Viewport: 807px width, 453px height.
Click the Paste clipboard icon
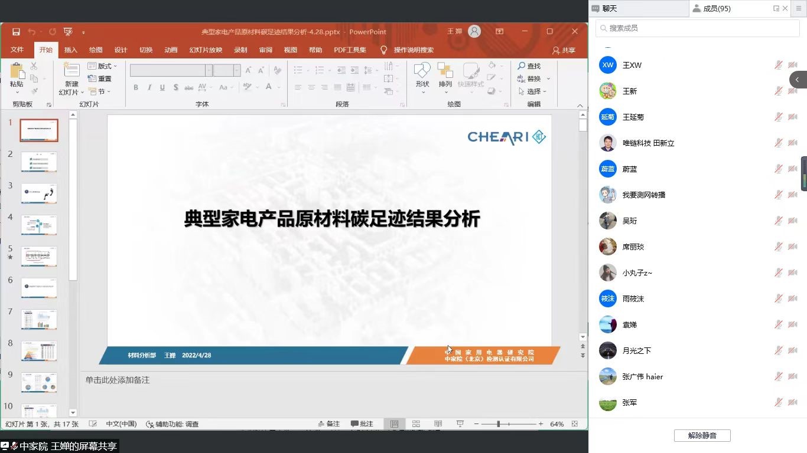(17, 72)
